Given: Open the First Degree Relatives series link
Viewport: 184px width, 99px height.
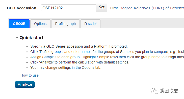Looking at the screenshot, I should [x=147, y=8].
